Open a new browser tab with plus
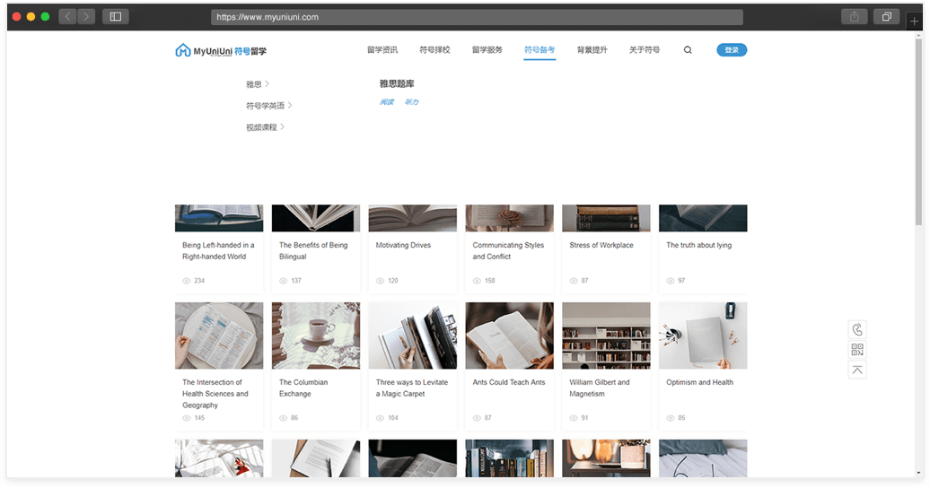The height and width of the screenshot is (488, 930). [x=915, y=22]
